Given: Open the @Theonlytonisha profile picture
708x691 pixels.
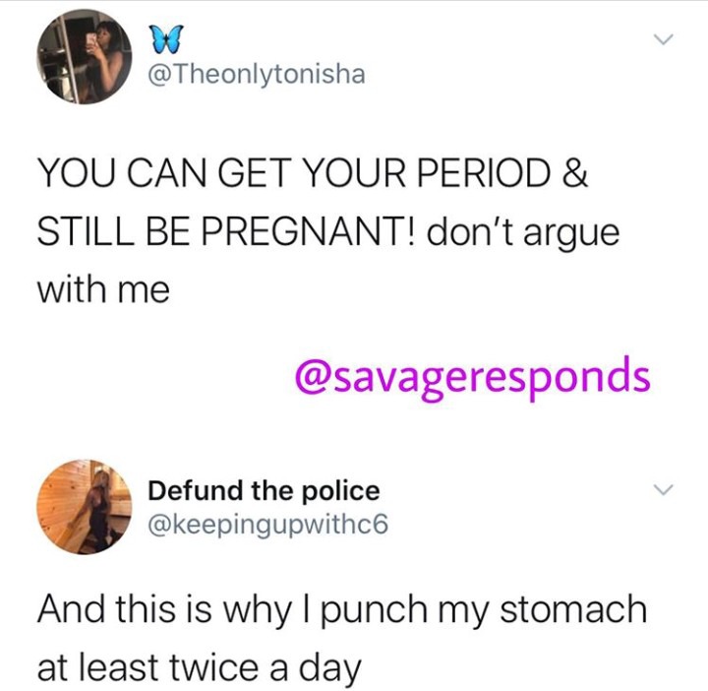Looking at the screenshot, I should (84, 57).
